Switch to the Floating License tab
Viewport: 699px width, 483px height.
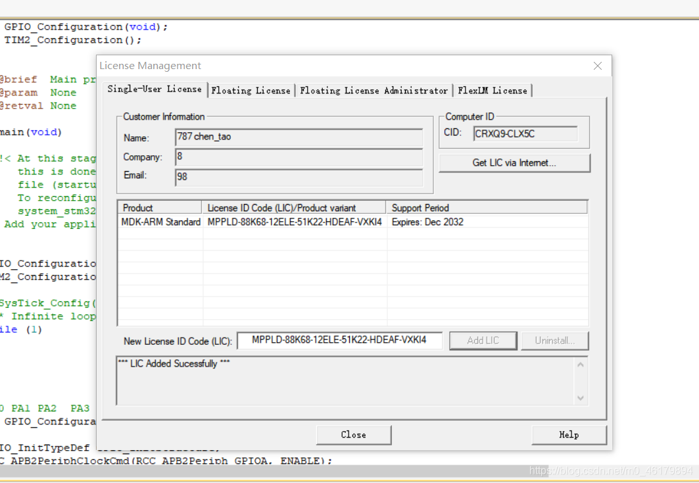[x=251, y=91]
